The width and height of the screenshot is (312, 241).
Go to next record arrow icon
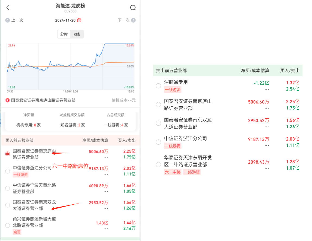[133, 20]
